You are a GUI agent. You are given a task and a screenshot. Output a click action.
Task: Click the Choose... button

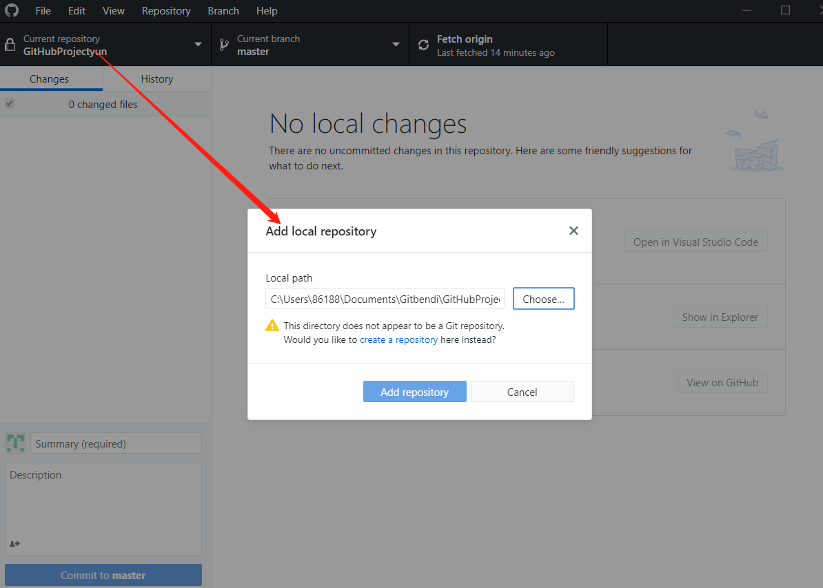click(x=543, y=299)
